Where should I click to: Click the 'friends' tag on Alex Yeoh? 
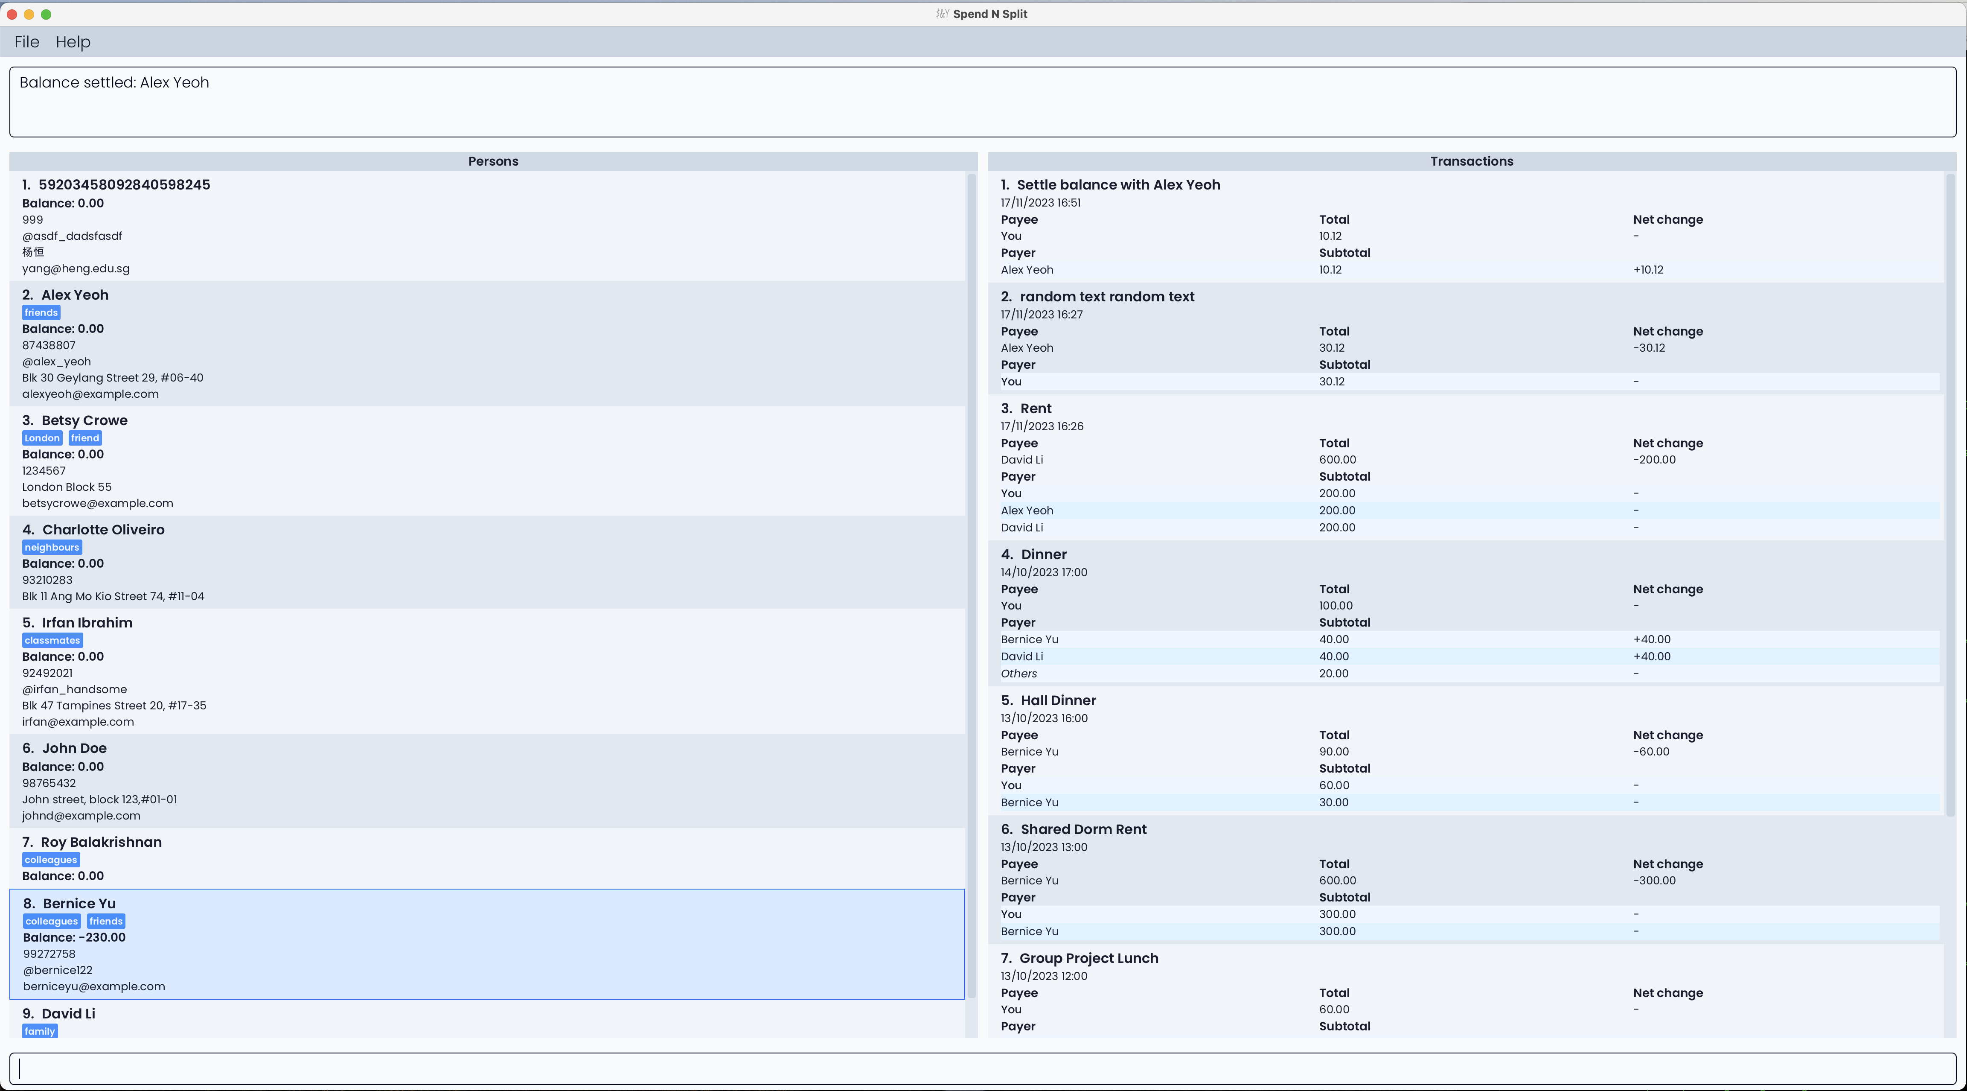[41, 312]
